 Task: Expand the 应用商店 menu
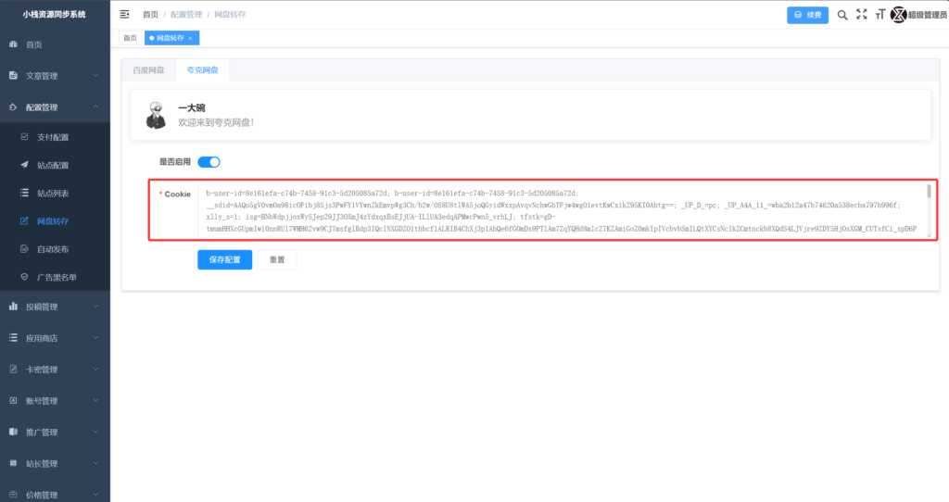tap(55, 338)
